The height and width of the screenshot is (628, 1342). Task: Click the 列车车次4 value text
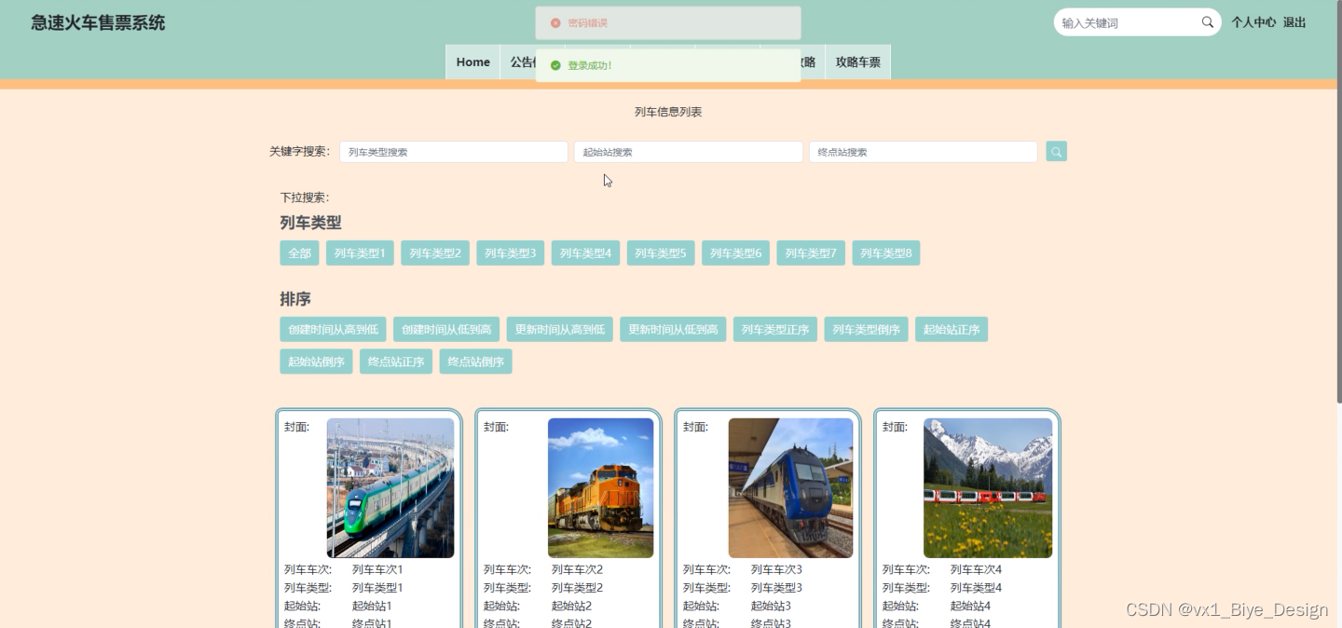(x=976, y=569)
